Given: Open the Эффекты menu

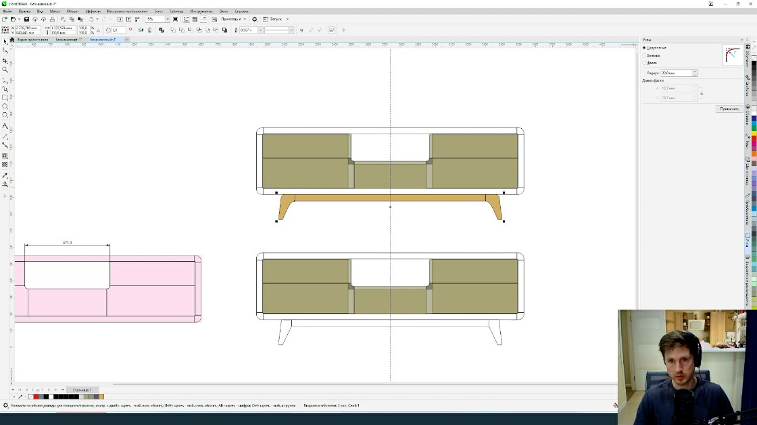Looking at the screenshot, I should (x=93, y=11).
